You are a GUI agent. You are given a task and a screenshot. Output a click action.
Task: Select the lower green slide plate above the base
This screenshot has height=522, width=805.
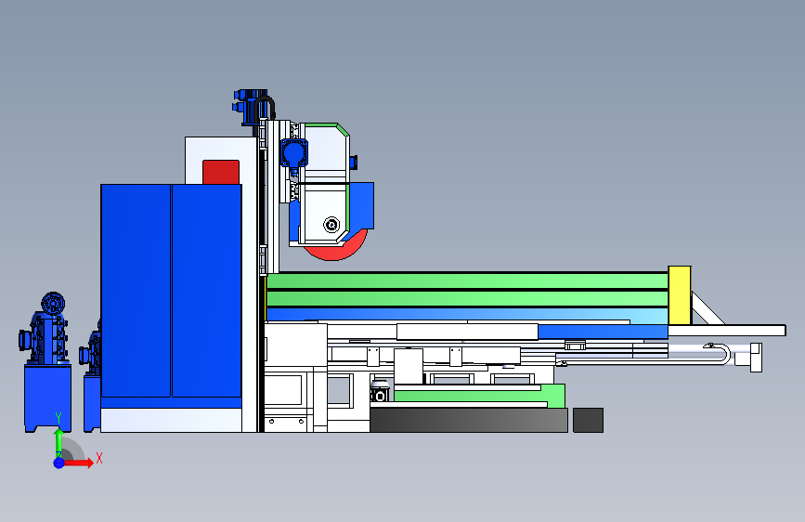click(479, 395)
